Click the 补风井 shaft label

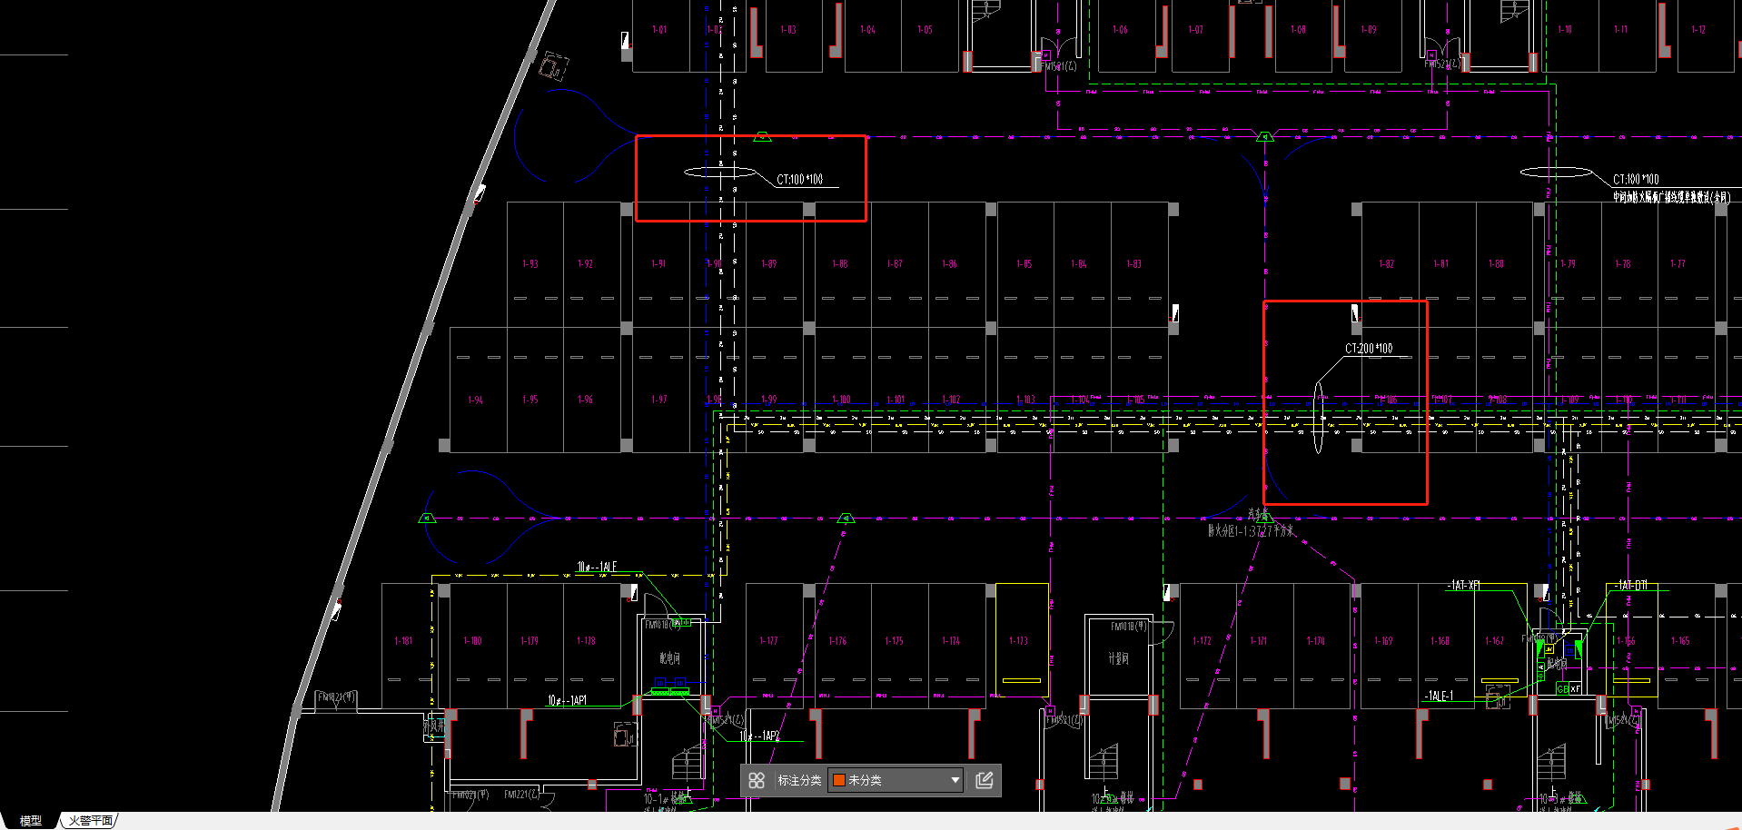pyautogui.click(x=434, y=726)
